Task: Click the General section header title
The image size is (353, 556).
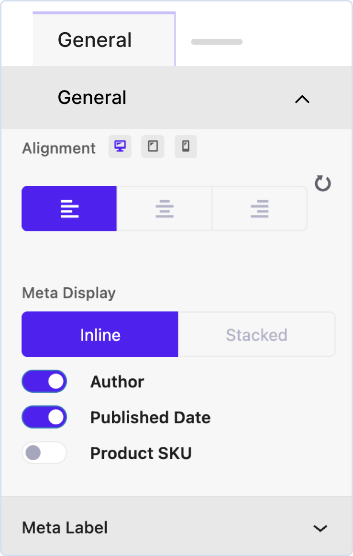Action: tap(92, 98)
